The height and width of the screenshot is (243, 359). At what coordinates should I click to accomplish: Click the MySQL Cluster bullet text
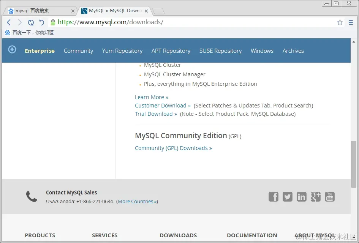pos(162,65)
